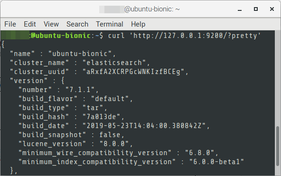The image size is (281, 176).
Task: Click the lucene_version value "8.0.0"
Action: coord(114,144)
